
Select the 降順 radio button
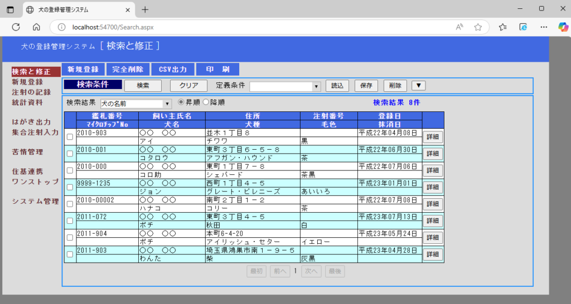[205, 102]
